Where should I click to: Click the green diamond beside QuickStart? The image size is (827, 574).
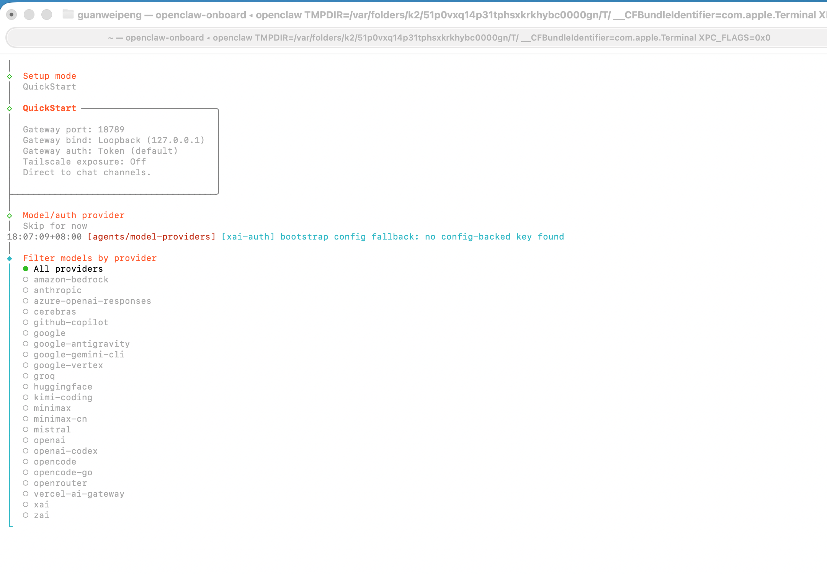tap(10, 109)
